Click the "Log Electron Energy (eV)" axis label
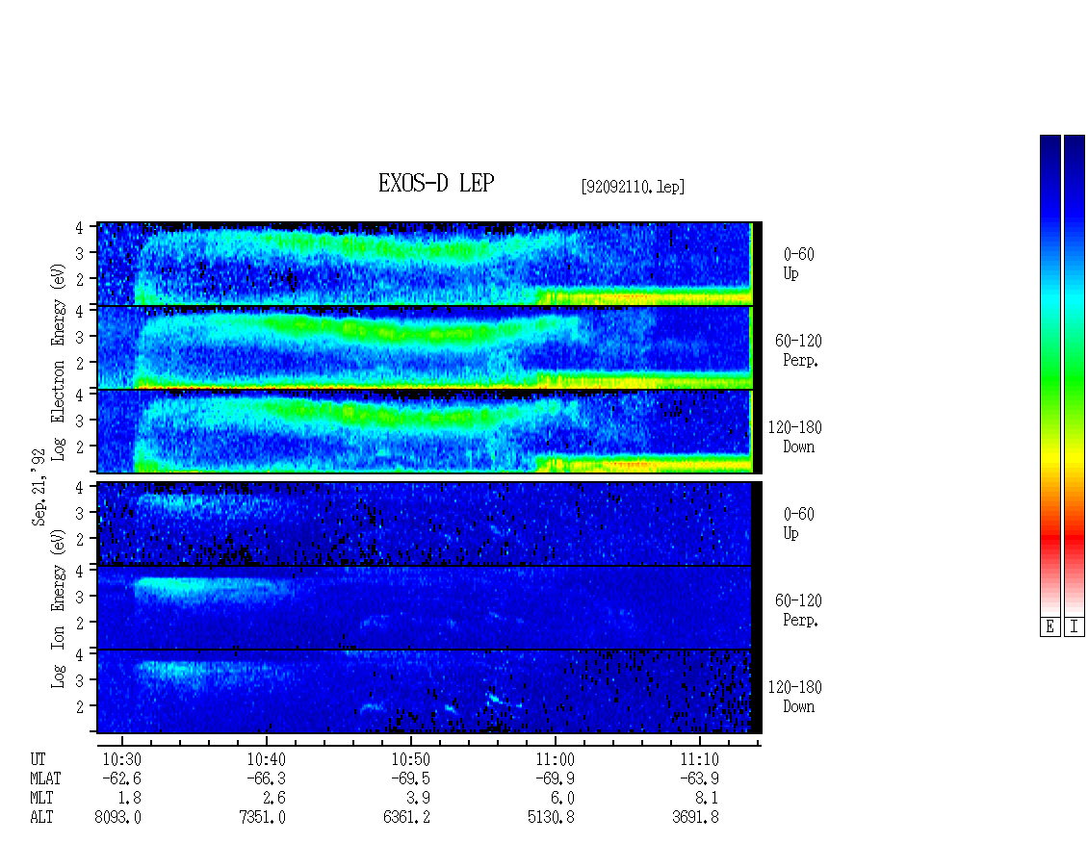 59,362
